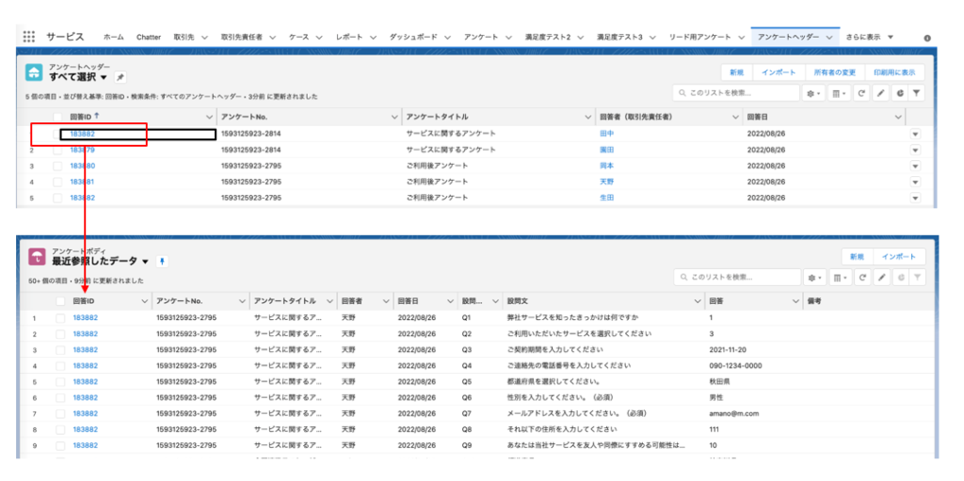Open list view gear settings in アンケートヘッダー list
964x481 pixels.
814,93
